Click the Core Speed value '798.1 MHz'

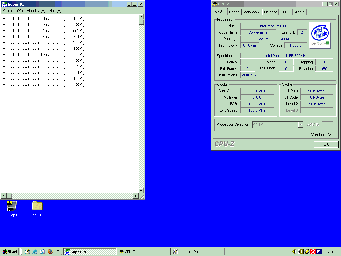pos(257,91)
